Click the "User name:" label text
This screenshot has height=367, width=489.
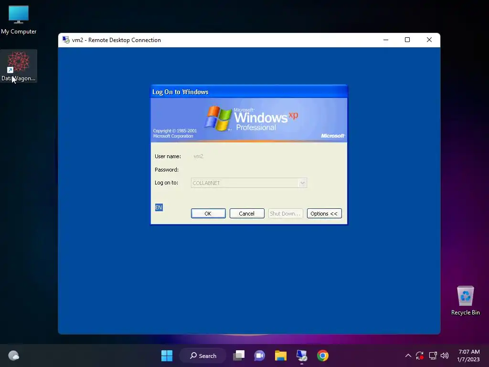pos(168,156)
